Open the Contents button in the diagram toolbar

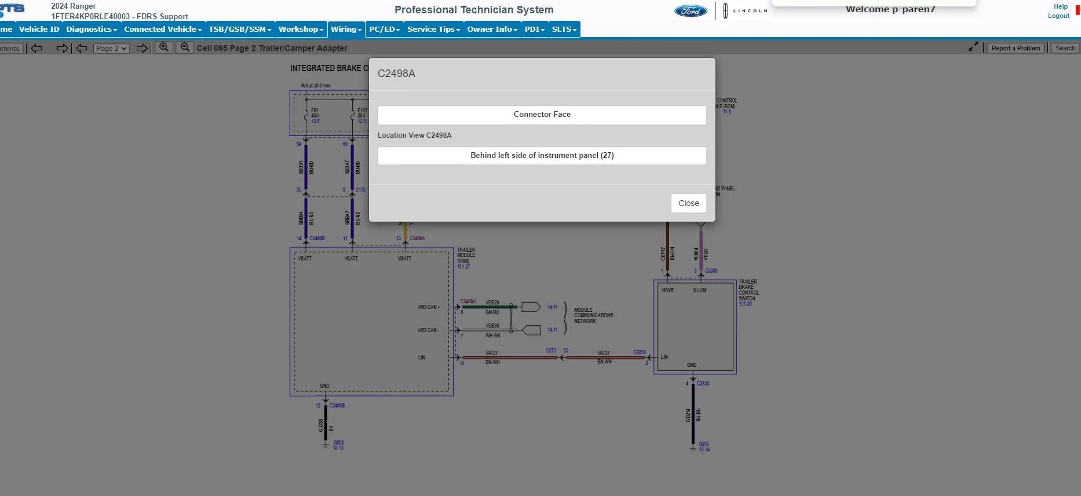10,49
